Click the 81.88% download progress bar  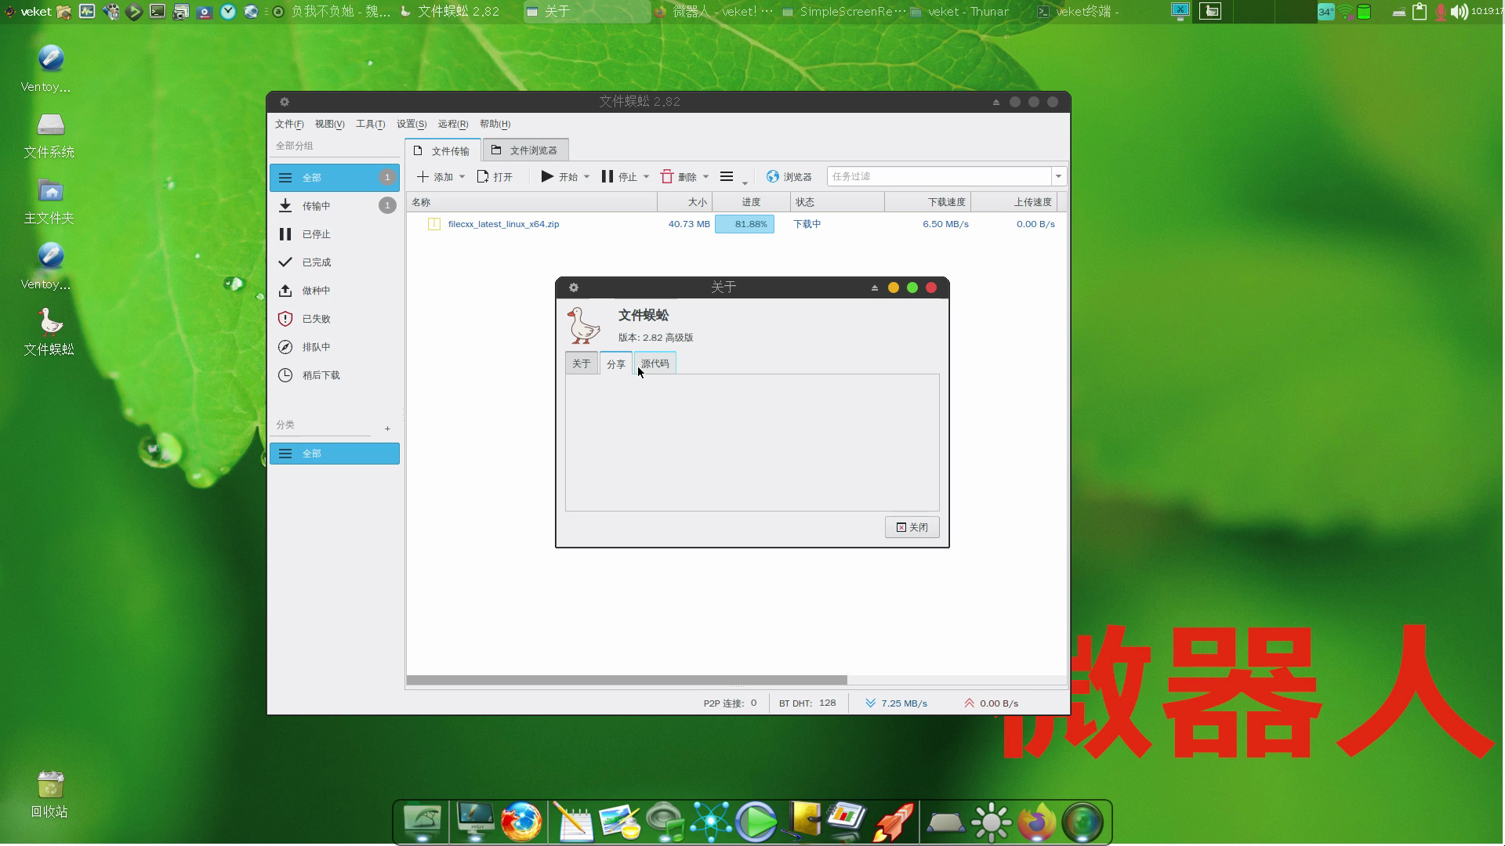coord(745,224)
